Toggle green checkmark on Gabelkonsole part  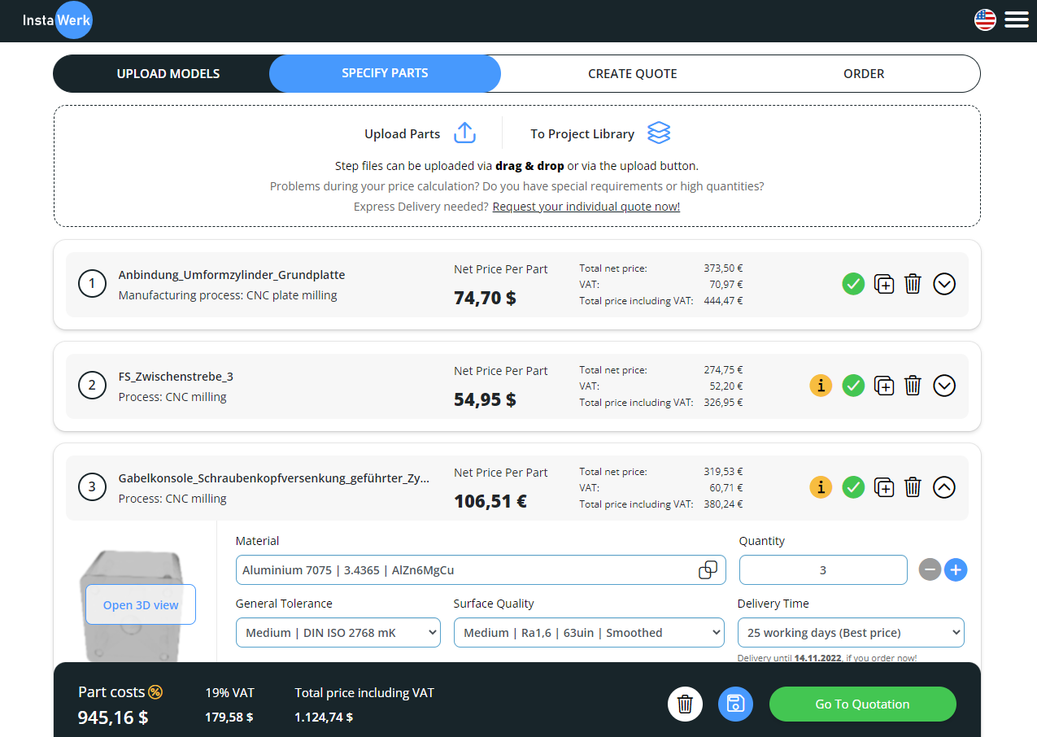pos(853,487)
